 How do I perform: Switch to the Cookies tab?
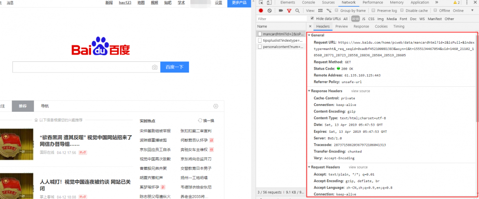click(381, 26)
